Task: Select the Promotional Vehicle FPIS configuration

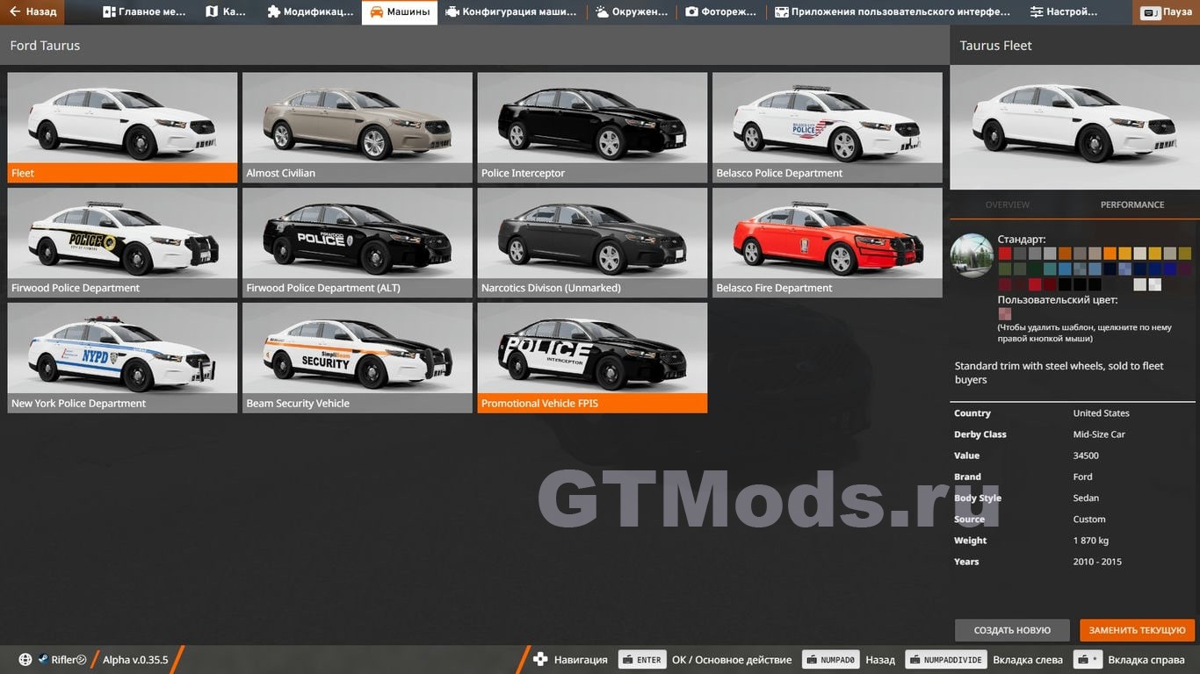Action: pos(592,358)
